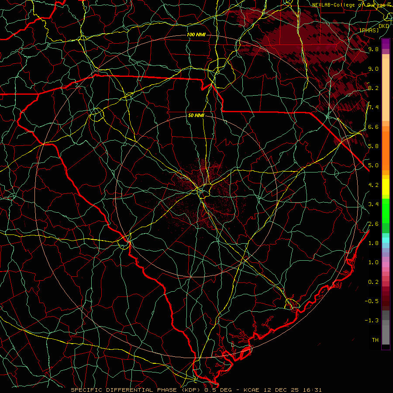The image size is (393, 393).
Task: Click the 8.2 value on the color scale
Action: (373, 88)
